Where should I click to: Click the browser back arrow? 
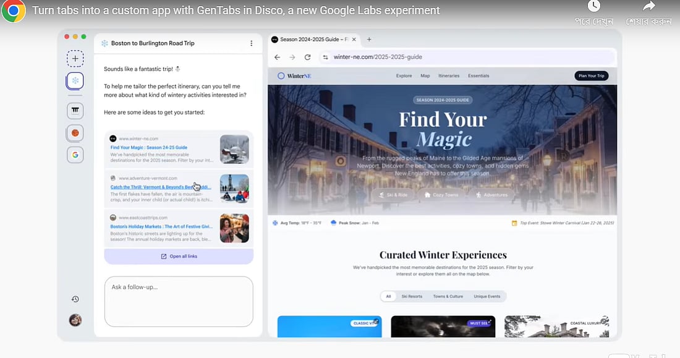278,57
